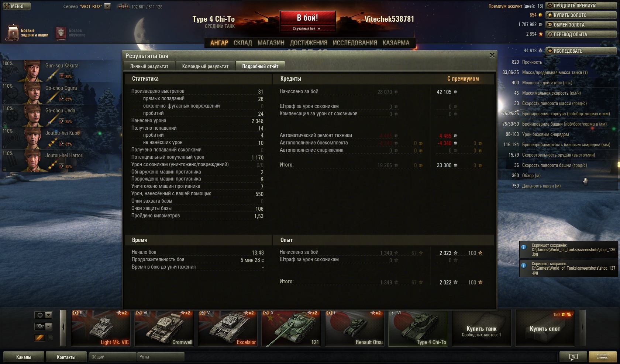This screenshot has width=620, height=364.
Task: Open the Боевое обучение book icon
Action: click(61, 33)
